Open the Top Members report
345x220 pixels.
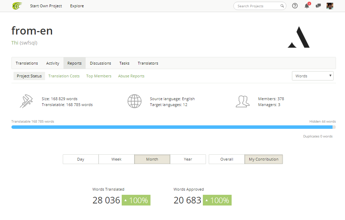pyautogui.click(x=99, y=76)
